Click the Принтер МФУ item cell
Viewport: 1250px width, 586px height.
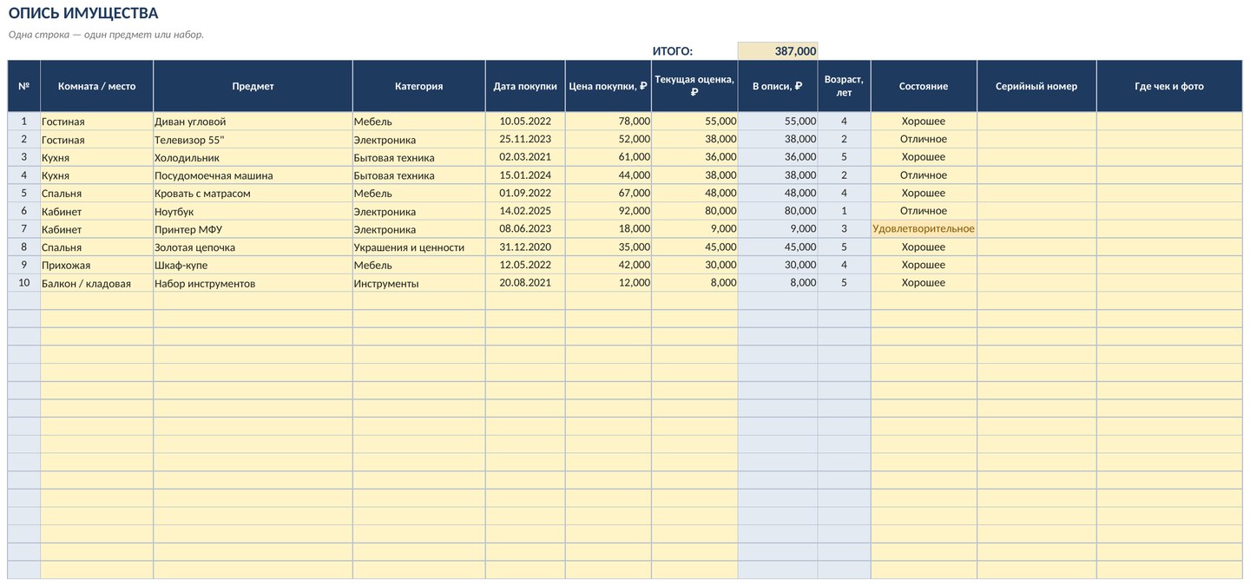pos(253,229)
